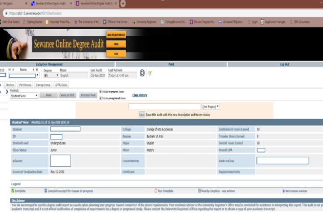Screen dimensions: 323x215
Task: Toggle Include preregistered classes checkbox
Action: click(x=101, y=98)
